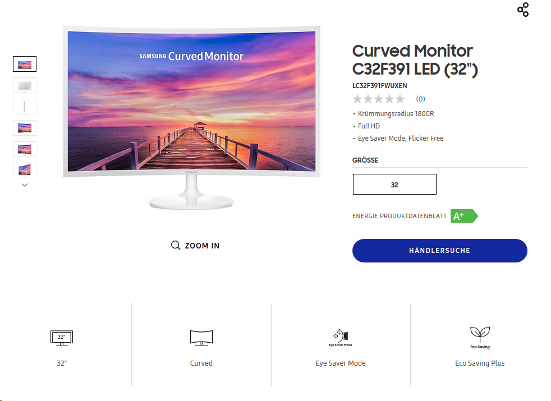Click the 32" monitor size icon
The width and height of the screenshot is (551, 401).
click(x=62, y=338)
